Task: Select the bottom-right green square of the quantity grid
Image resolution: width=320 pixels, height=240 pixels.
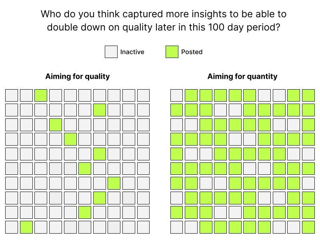Action: pos(308,227)
